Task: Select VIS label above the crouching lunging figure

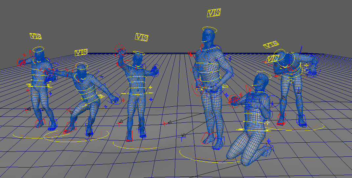Action: pyautogui.click(x=81, y=53)
